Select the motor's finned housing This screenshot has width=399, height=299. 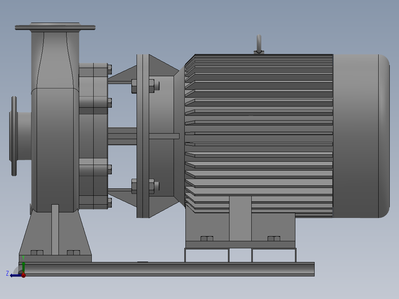tap(259, 136)
